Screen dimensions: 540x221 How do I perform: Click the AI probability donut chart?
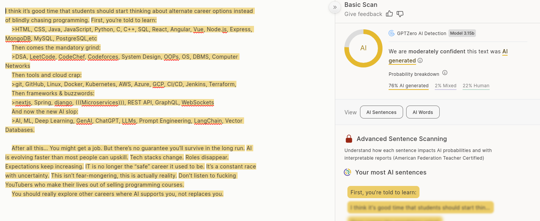click(x=363, y=48)
